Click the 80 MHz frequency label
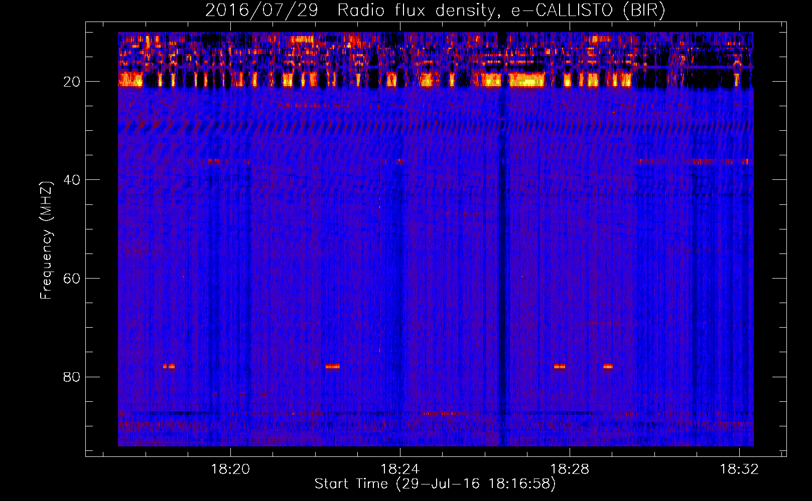 (72, 377)
